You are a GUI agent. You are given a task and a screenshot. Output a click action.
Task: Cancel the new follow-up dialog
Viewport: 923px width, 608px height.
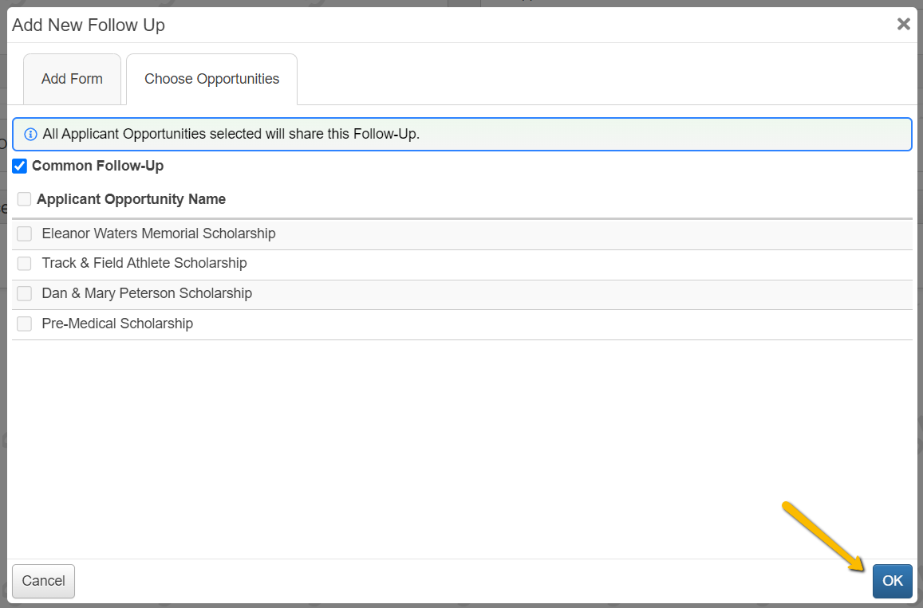(43, 581)
